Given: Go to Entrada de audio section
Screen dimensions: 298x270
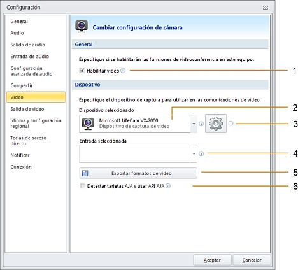Looking at the screenshot, I should point(30,57).
